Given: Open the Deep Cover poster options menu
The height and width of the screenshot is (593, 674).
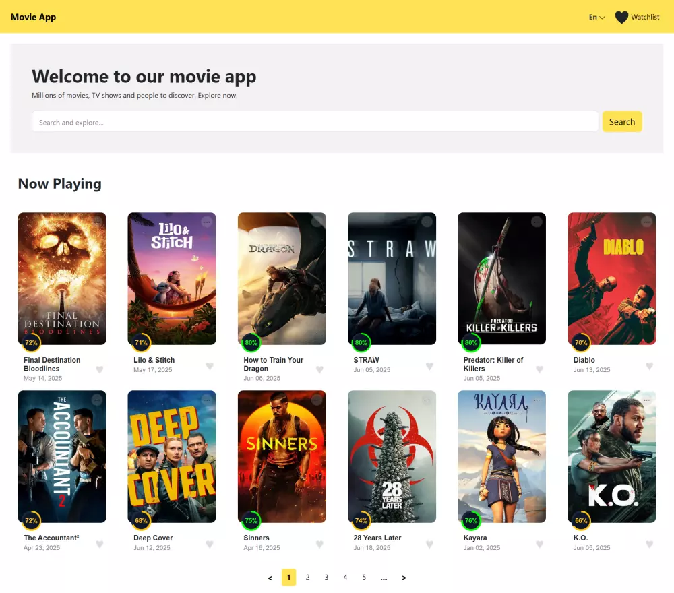Looking at the screenshot, I should pos(207,400).
